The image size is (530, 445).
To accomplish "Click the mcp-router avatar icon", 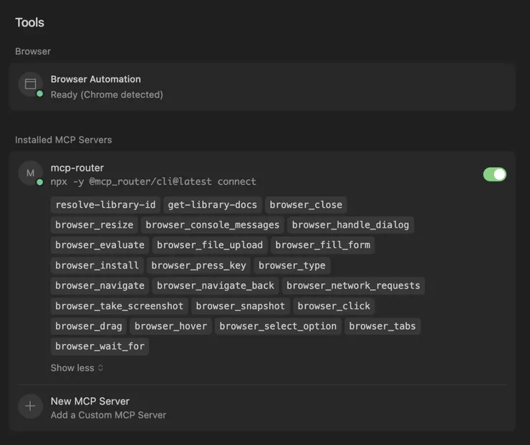I will coord(30,173).
